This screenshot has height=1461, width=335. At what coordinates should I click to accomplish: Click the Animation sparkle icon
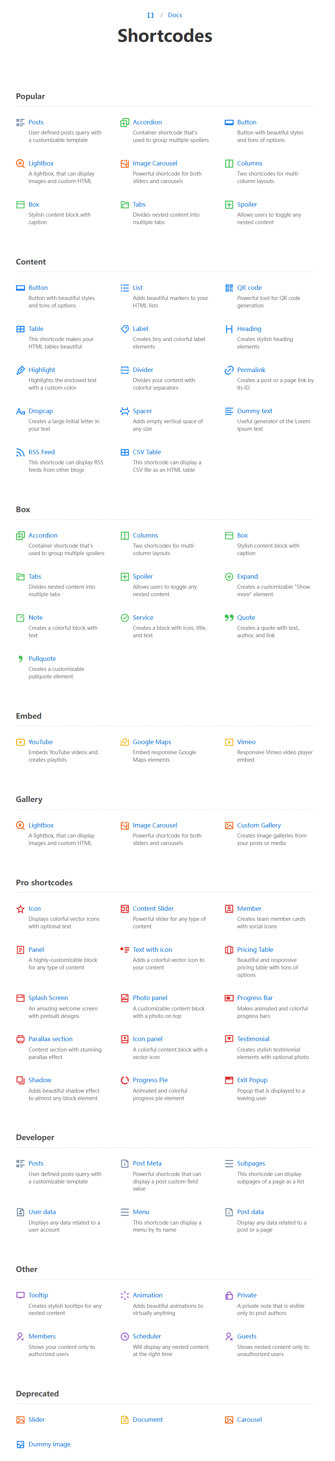[x=124, y=1295]
